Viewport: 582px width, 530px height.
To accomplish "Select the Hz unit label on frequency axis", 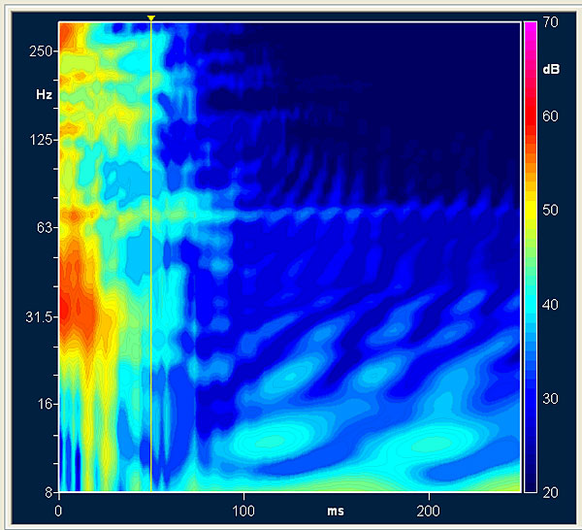I will (x=43, y=96).
